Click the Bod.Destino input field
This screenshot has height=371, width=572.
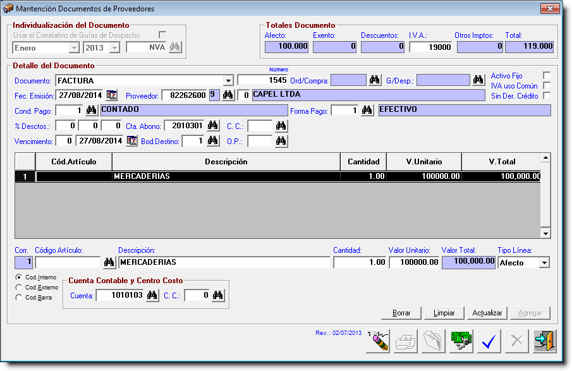point(193,141)
